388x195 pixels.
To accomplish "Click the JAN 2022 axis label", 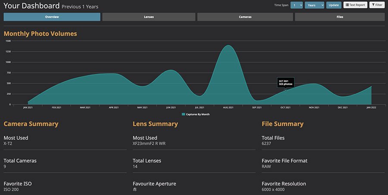I will 371,108.
